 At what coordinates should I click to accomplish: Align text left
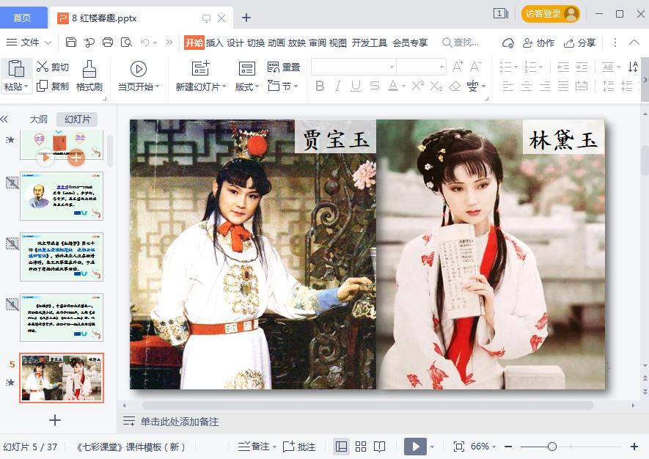[508, 86]
